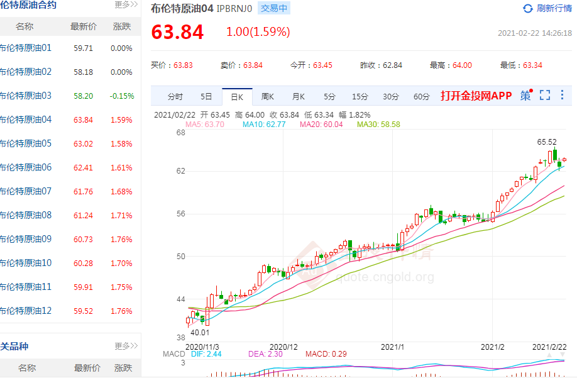Image resolution: width=577 pixels, height=378 pixels.
Task: Switch to the 分时 chart tab
Action: pyautogui.click(x=175, y=97)
